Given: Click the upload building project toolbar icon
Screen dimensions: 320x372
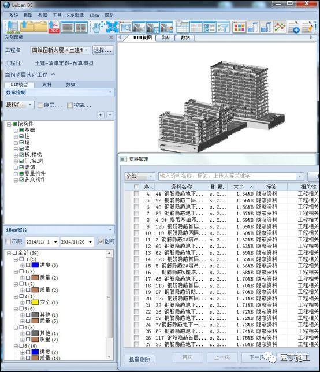Looking at the screenshot, I should click(x=12, y=27).
